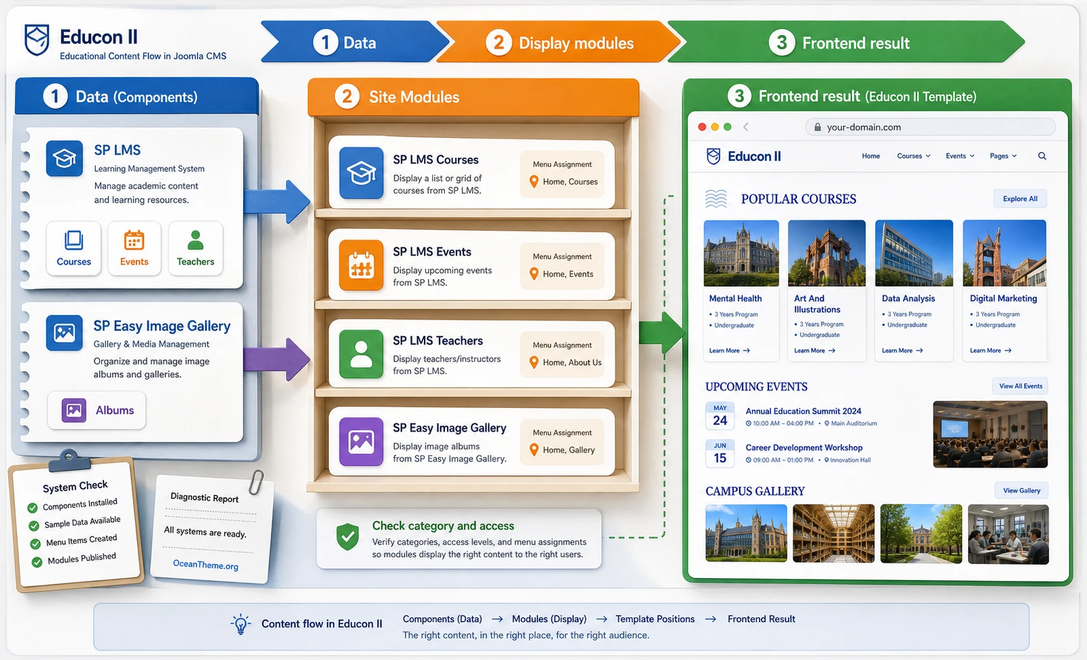Click the View All Events button
1087x660 pixels.
tap(1021, 386)
